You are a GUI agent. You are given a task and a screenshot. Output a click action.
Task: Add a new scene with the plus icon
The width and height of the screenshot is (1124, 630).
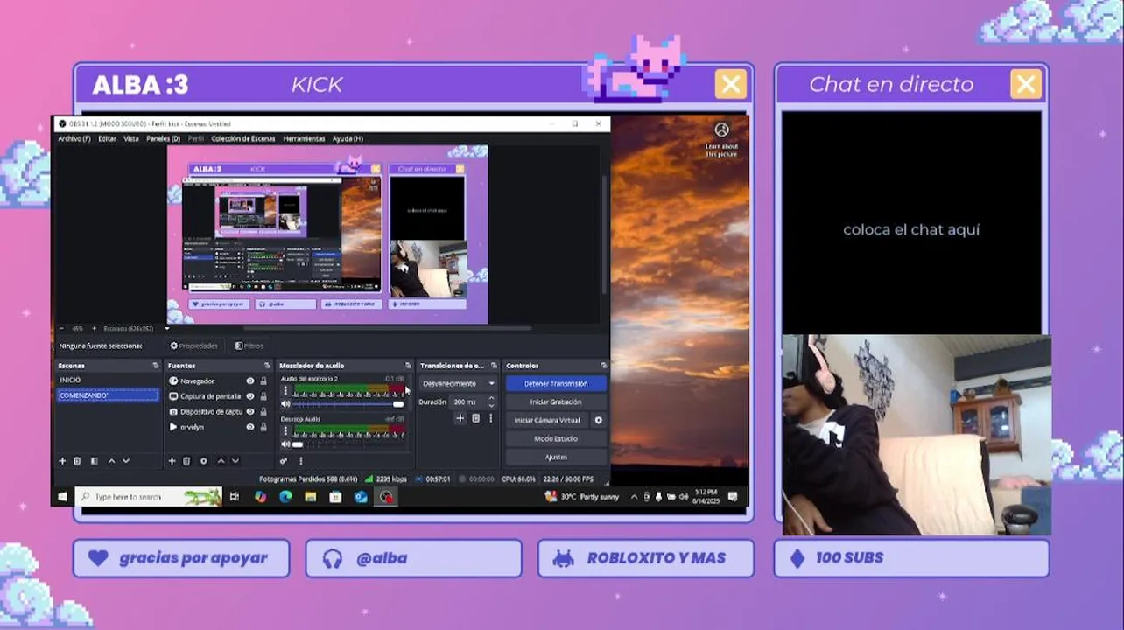[x=62, y=461]
